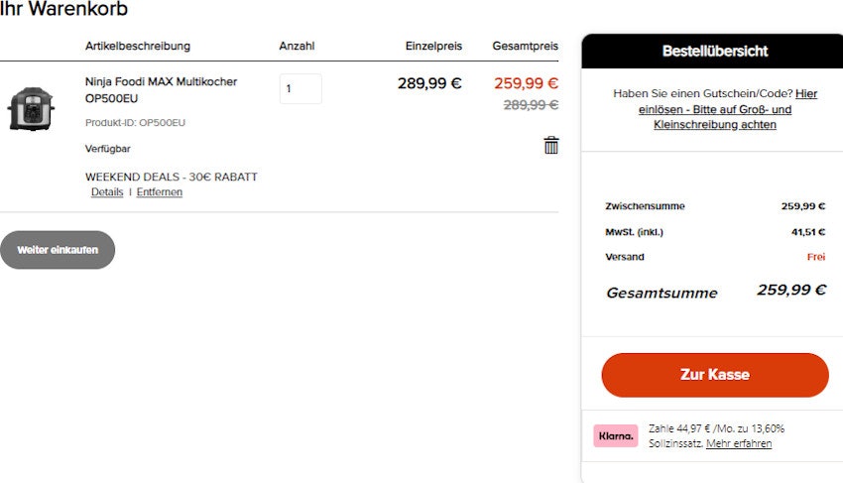
Task: Proceed with the Zur Kasse button
Action: coord(714,375)
